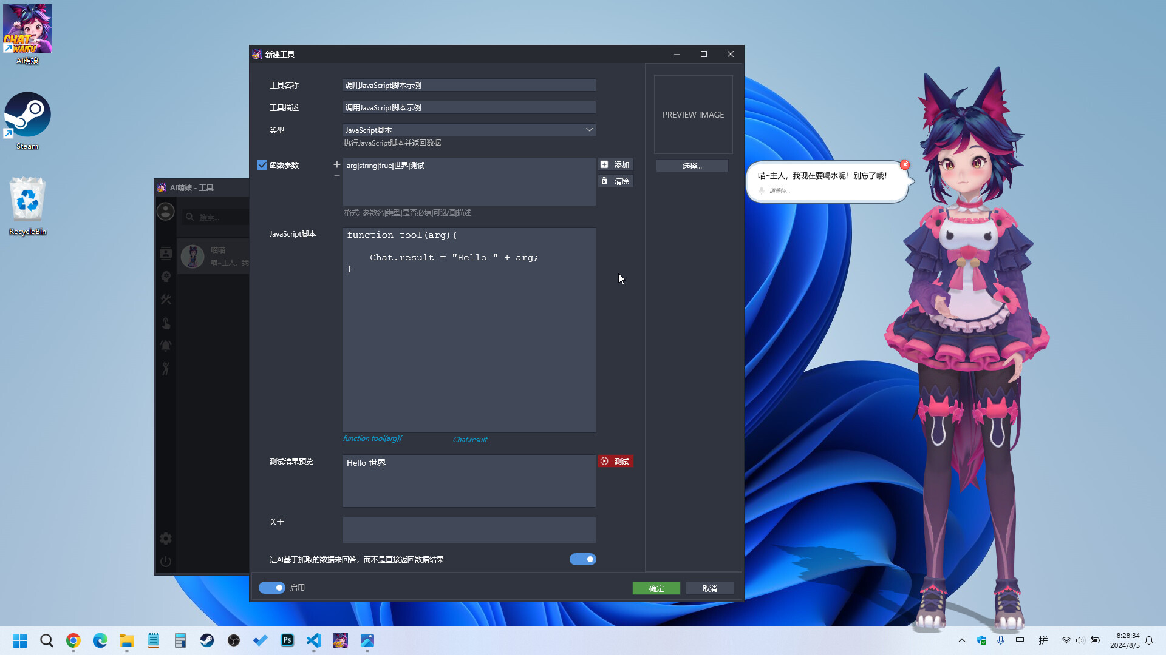Click the power icon at sidebar bottom

pos(165,561)
